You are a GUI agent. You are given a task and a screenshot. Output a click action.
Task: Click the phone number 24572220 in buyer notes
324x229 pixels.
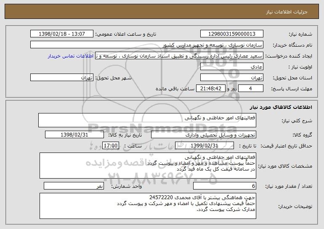coord(161,197)
